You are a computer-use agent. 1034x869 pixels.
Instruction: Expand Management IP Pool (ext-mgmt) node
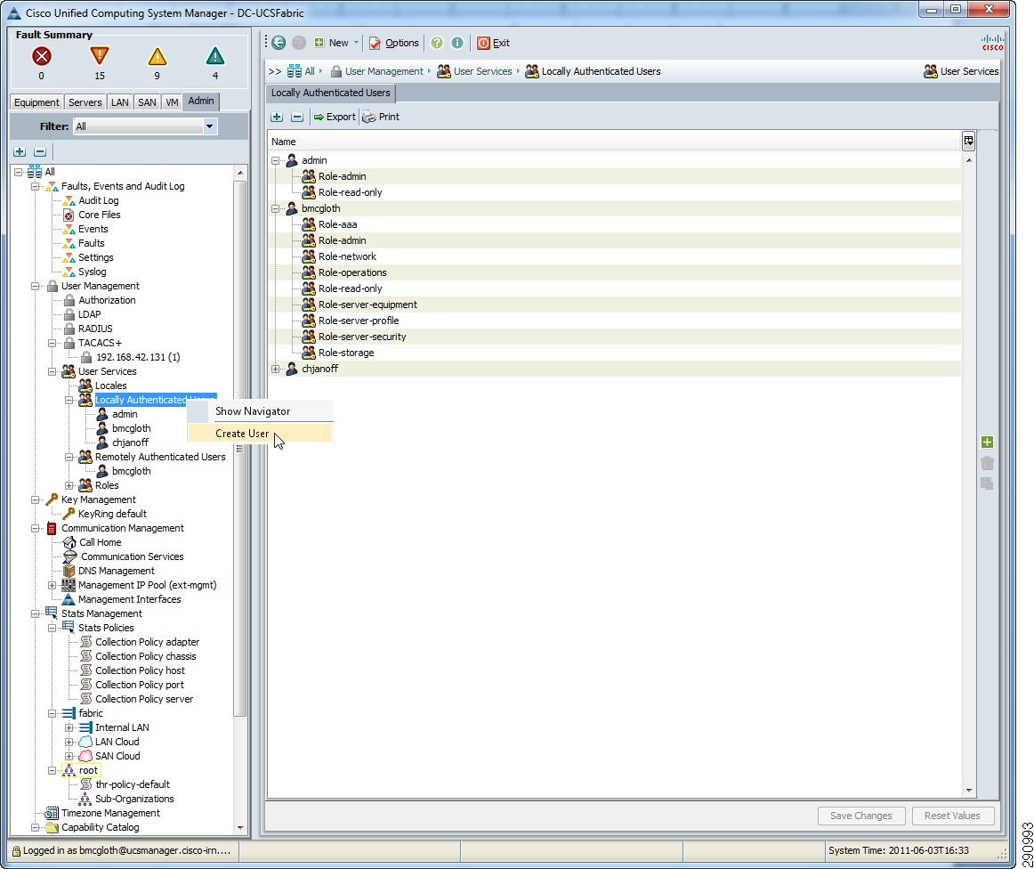(53, 585)
